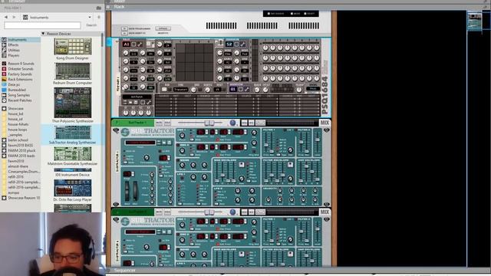Click browser folder icon at top
Viewport: 491px width, 276px height.
coord(99,8)
